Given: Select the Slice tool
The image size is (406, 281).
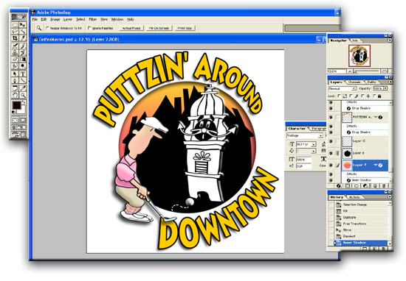Looking at the screenshot, I should tap(23, 38).
